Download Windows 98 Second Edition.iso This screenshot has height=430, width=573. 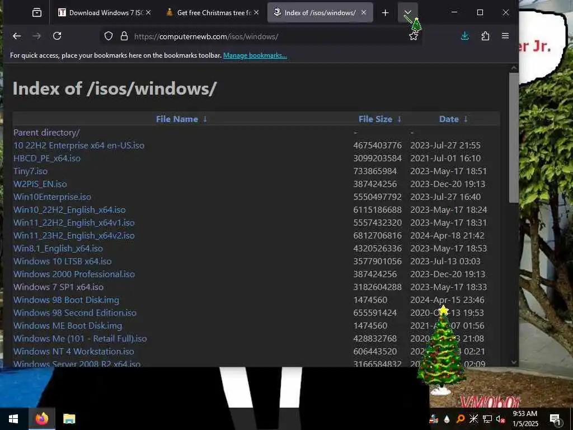pyautogui.click(x=75, y=312)
